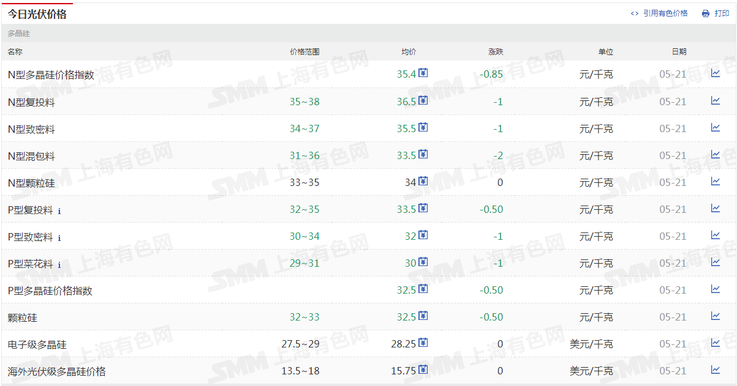Click yuan icon beside 海外光伏级多晶硅价格 average 15.75
This screenshot has width=737, height=386.
coord(423,369)
